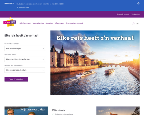Open Mijn boeking

[135, 14]
